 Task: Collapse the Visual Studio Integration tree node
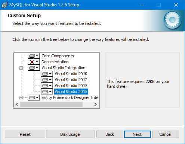pos(21,68)
